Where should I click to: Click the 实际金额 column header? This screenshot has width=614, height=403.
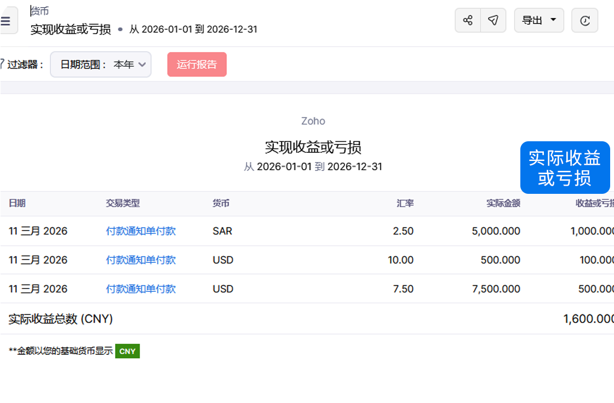503,203
